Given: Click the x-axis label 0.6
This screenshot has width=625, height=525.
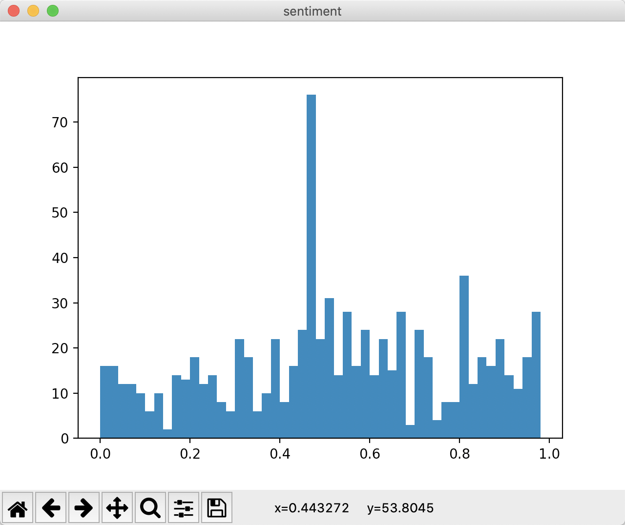Looking at the screenshot, I should point(370,454).
